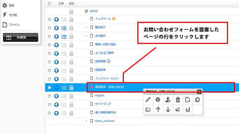Select the 資料請求・お問い合わせ page link

(109, 87)
